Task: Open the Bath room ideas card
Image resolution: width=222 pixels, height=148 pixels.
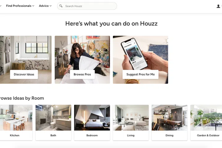Action: [x=53, y=123]
